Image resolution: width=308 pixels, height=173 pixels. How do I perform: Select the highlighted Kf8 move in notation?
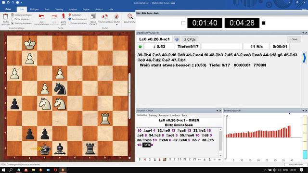pos(146,145)
